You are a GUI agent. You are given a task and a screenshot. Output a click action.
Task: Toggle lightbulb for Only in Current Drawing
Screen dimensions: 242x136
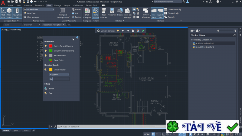tap(45, 51)
